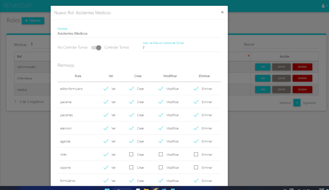Click EDITAR for the Medico row
Image resolution: width=329 pixels, height=190 pixels.
(x=281, y=90)
